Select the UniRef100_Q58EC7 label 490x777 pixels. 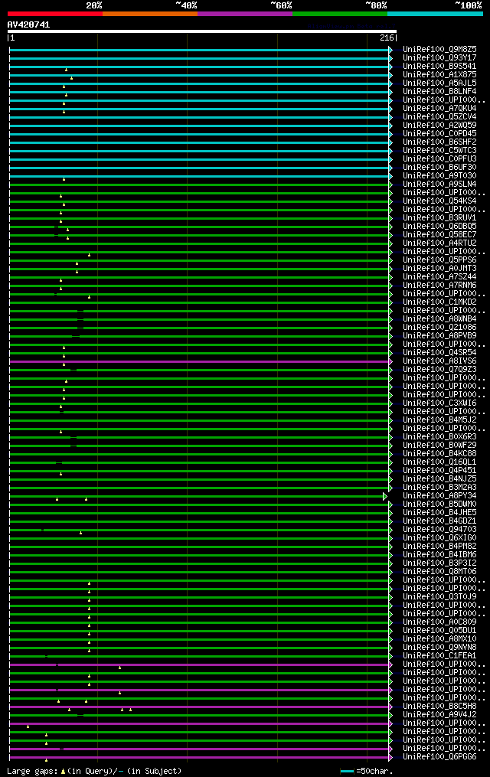439,235
